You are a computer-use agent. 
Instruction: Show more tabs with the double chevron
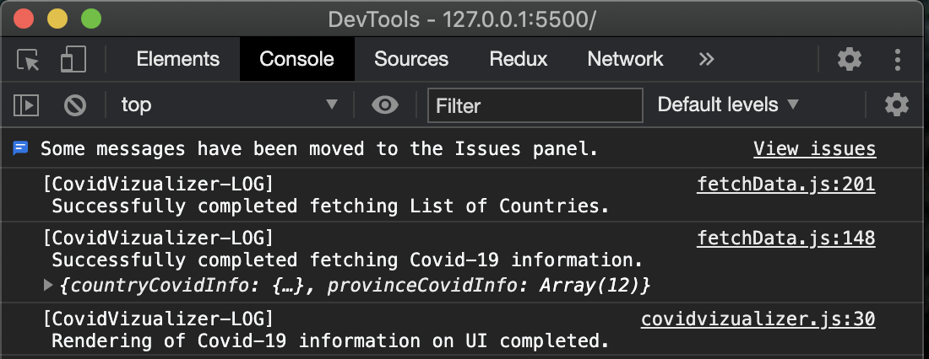click(x=706, y=59)
